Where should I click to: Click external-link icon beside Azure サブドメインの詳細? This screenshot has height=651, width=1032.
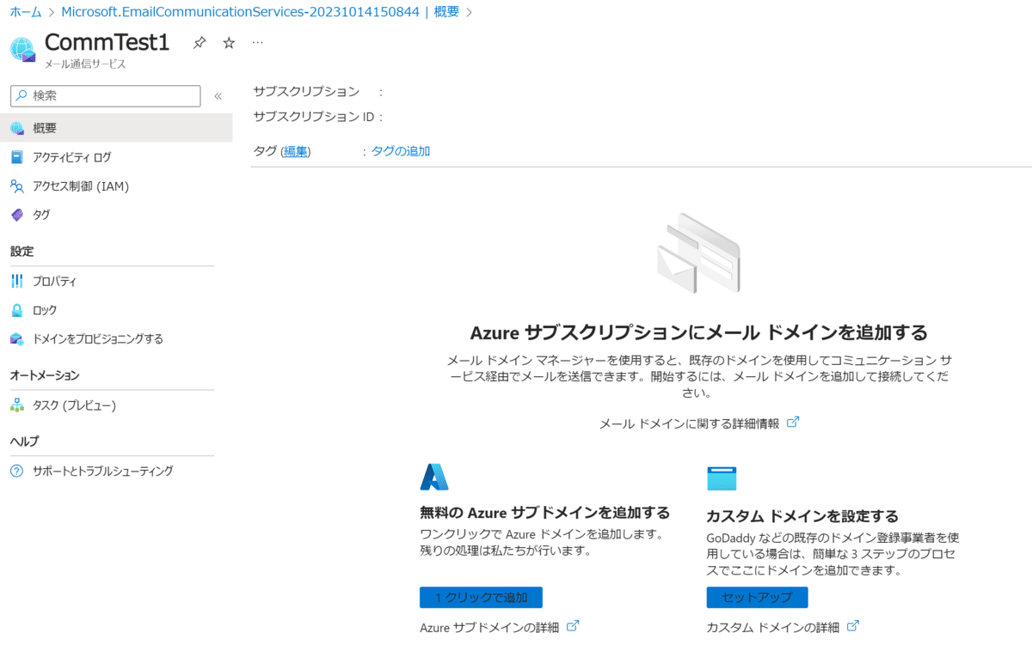tap(573, 626)
